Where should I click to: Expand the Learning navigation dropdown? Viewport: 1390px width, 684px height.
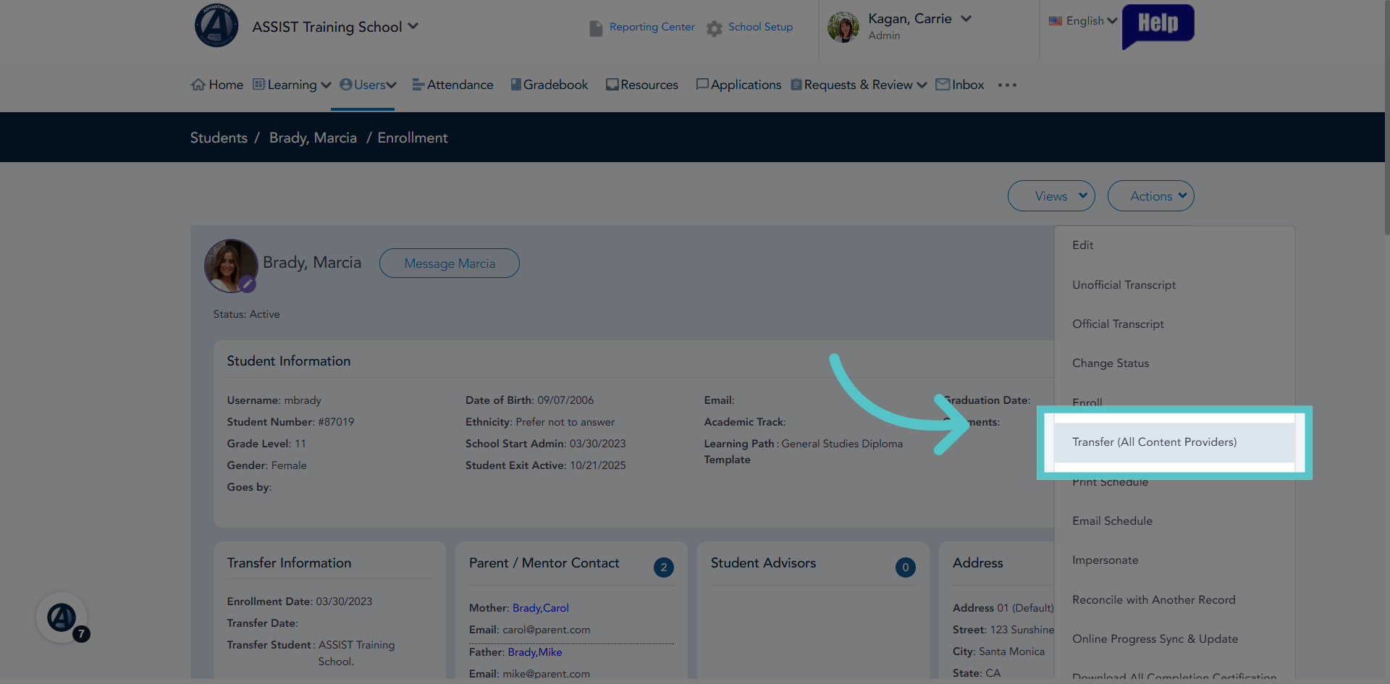pos(327,85)
